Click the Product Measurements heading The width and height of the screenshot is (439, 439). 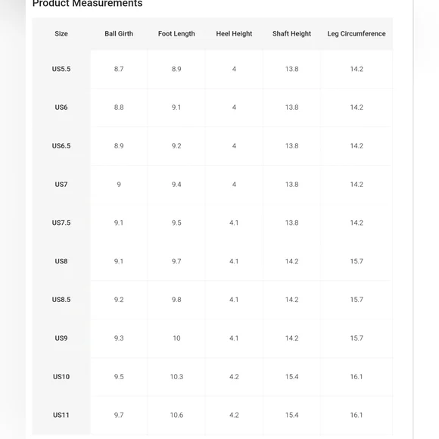(87, 3)
